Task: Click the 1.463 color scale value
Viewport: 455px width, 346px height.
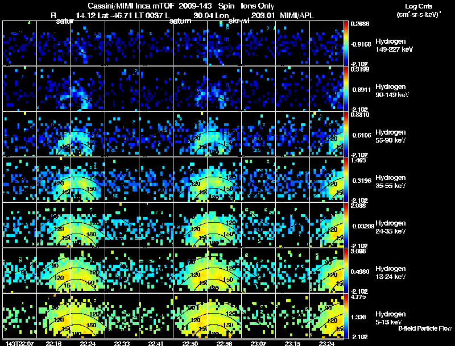Action: click(x=358, y=161)
